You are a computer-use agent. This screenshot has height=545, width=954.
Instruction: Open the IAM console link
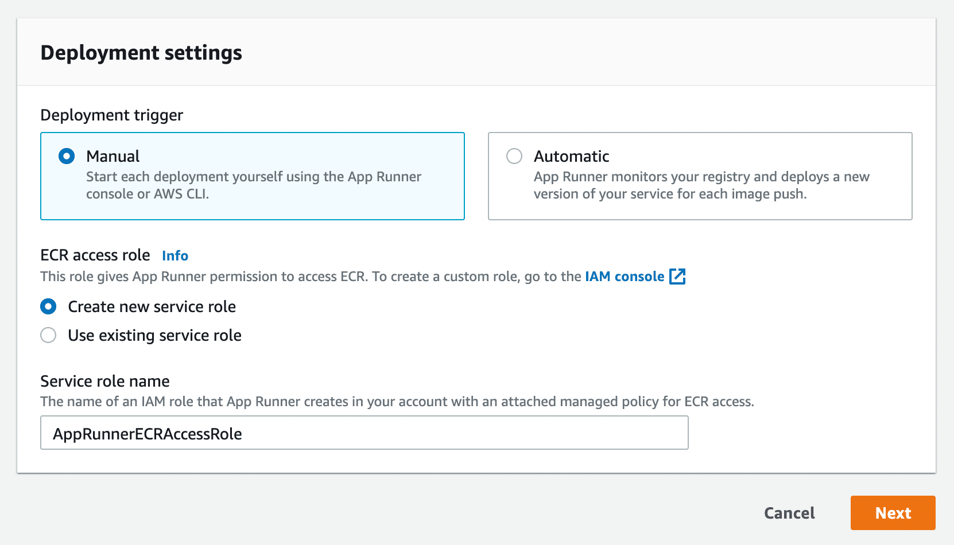pyautogui.click(x=624, y=277)
